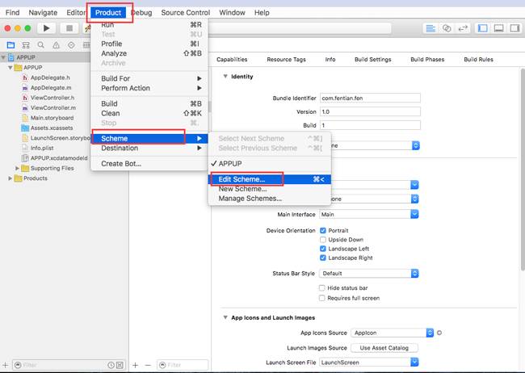The width and height of the screenshot is (525, 373).
Task: Click the plus icon at navigator bottom-left
Action: [5, 365]
